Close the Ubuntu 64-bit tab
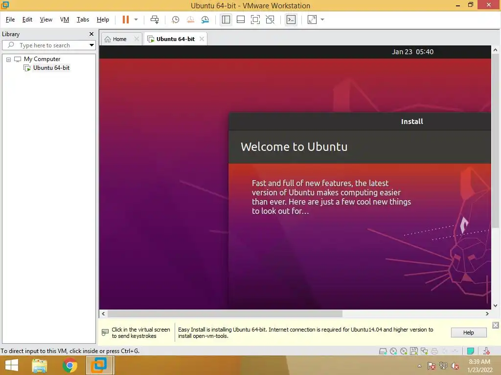The width and height of the screenshot is (501, 375). [x=202, y=39]
